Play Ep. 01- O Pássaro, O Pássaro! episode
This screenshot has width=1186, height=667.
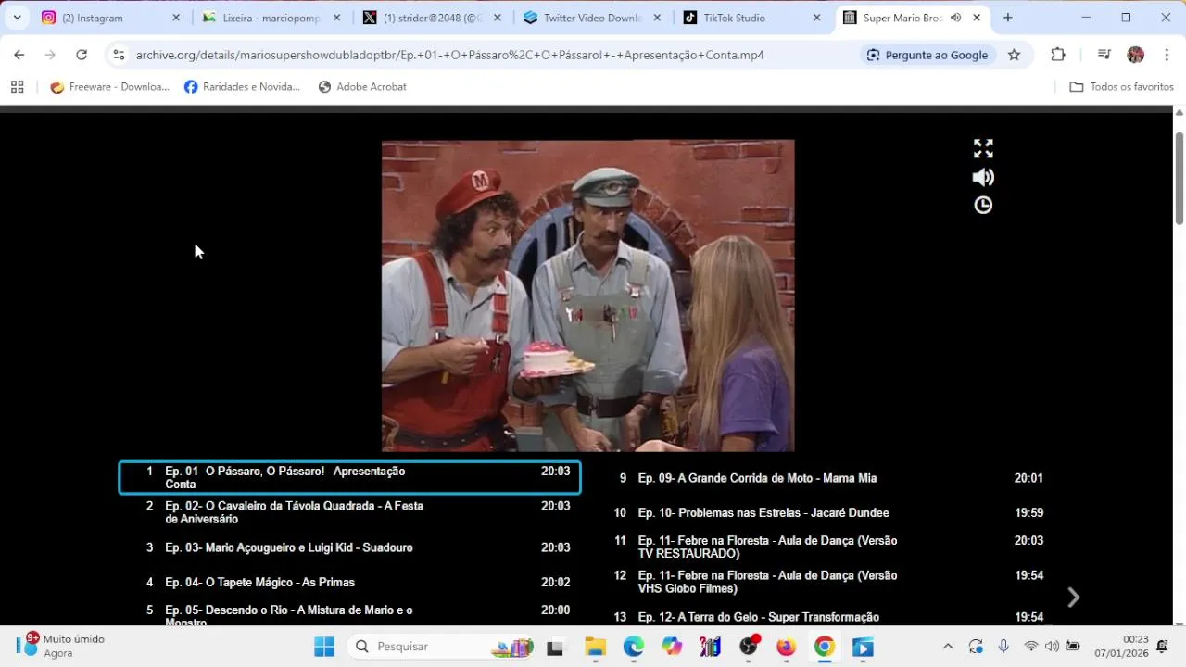350,478
